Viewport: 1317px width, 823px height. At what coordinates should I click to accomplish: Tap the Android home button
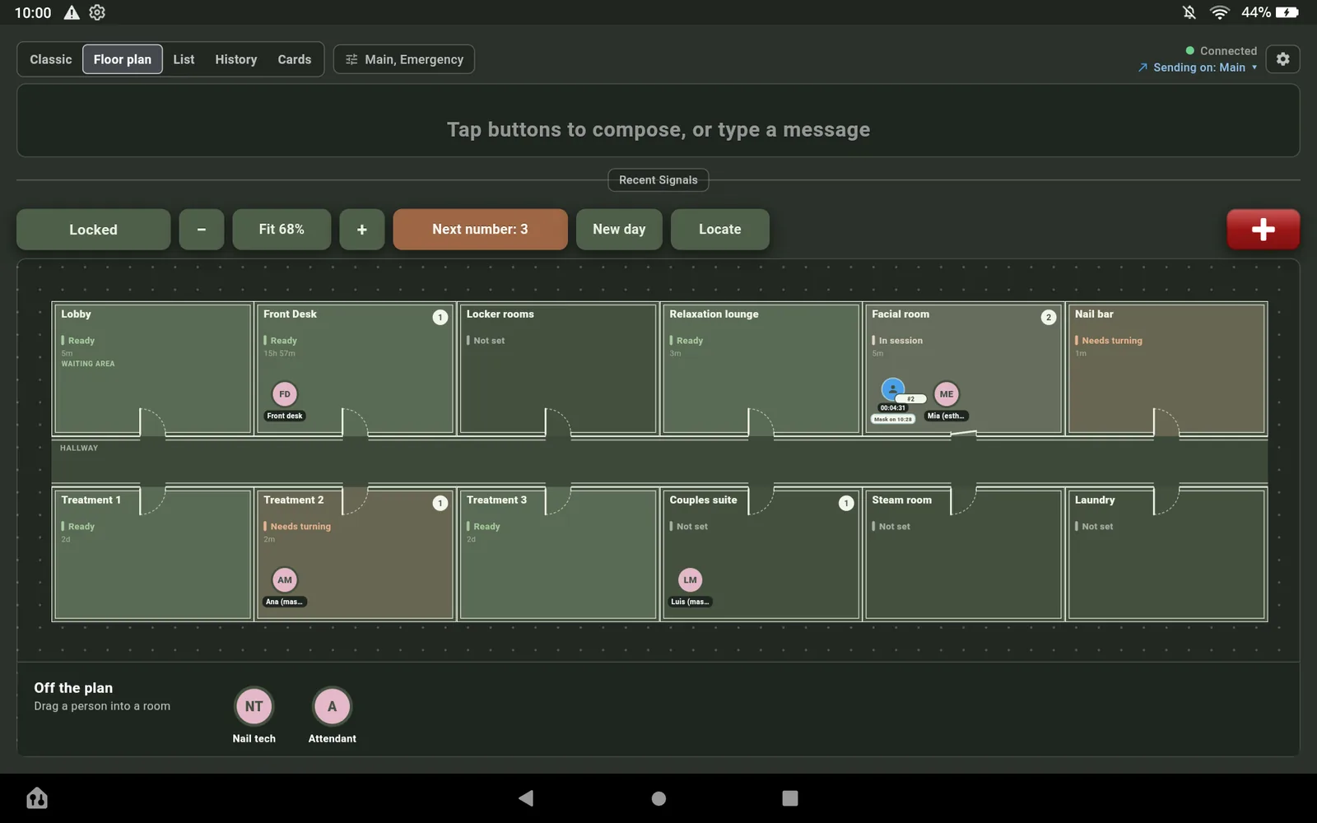658,797
